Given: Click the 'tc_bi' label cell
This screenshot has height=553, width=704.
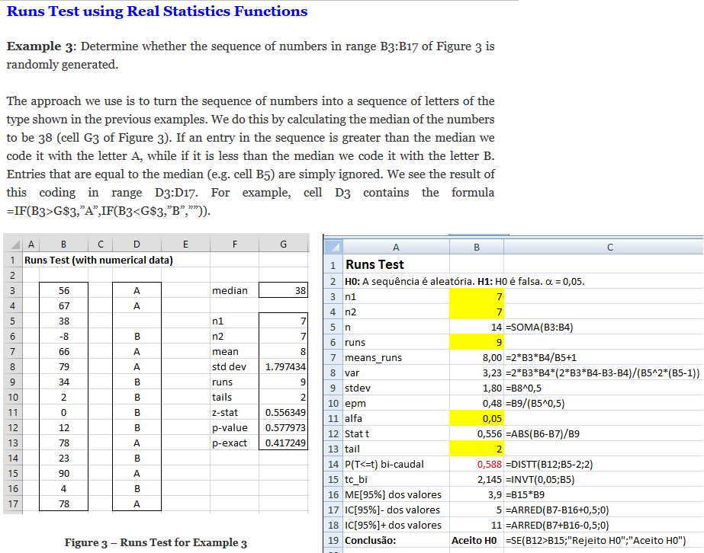Looking at the screenshot, I should point(396,480).
